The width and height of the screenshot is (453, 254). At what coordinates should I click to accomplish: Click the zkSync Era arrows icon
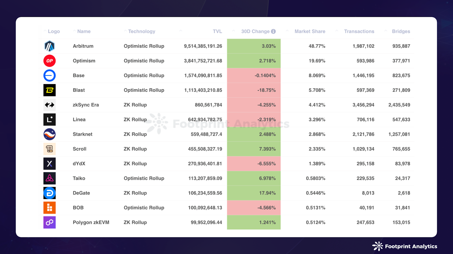click(50, 105)
